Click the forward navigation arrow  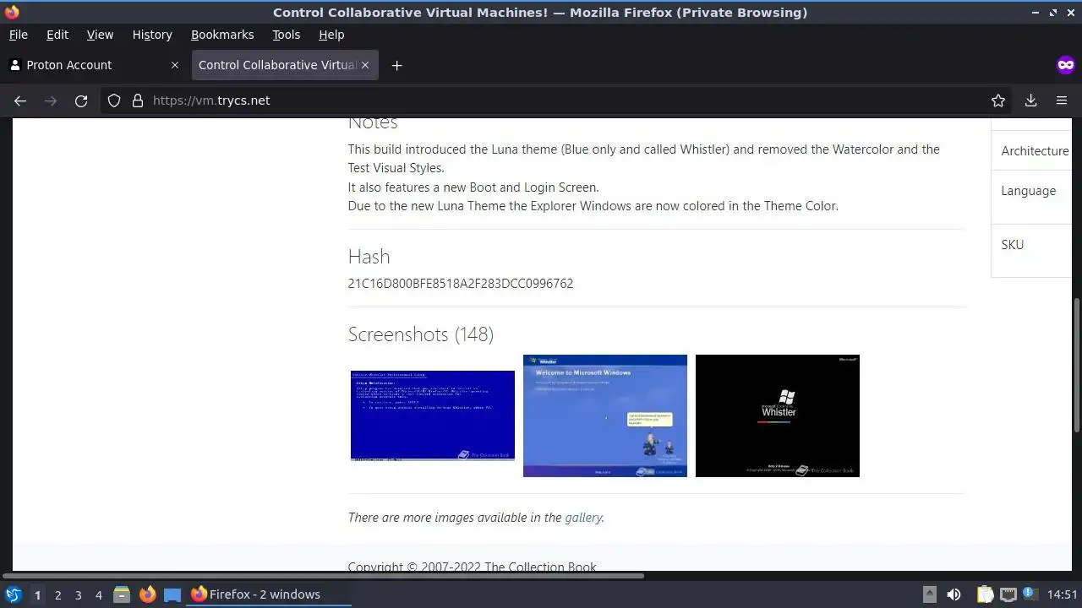click(x=51, y=100)
